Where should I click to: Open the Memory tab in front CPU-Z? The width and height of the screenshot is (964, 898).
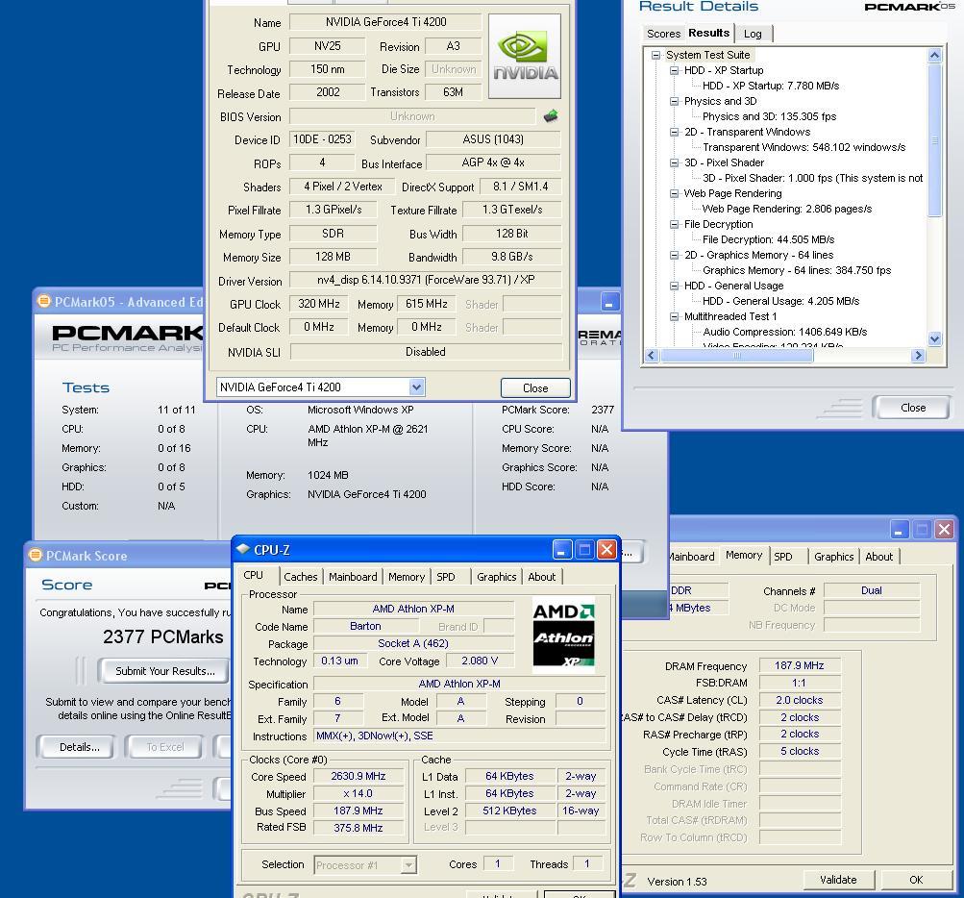click(x=407, y=577)
